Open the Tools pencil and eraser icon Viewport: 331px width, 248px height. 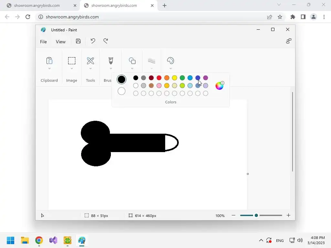pyautogui.click(x=91, y=61)
